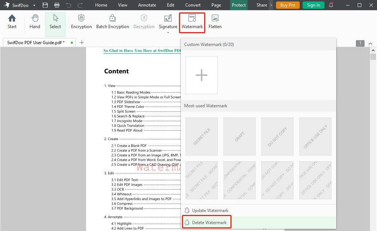Select the tiled CONFIDENTIAL watermark preset
The image size is (377, 231).
(x=240, y=180)
